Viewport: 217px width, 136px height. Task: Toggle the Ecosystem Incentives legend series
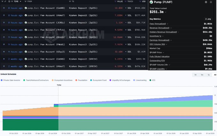click(62, 80)
